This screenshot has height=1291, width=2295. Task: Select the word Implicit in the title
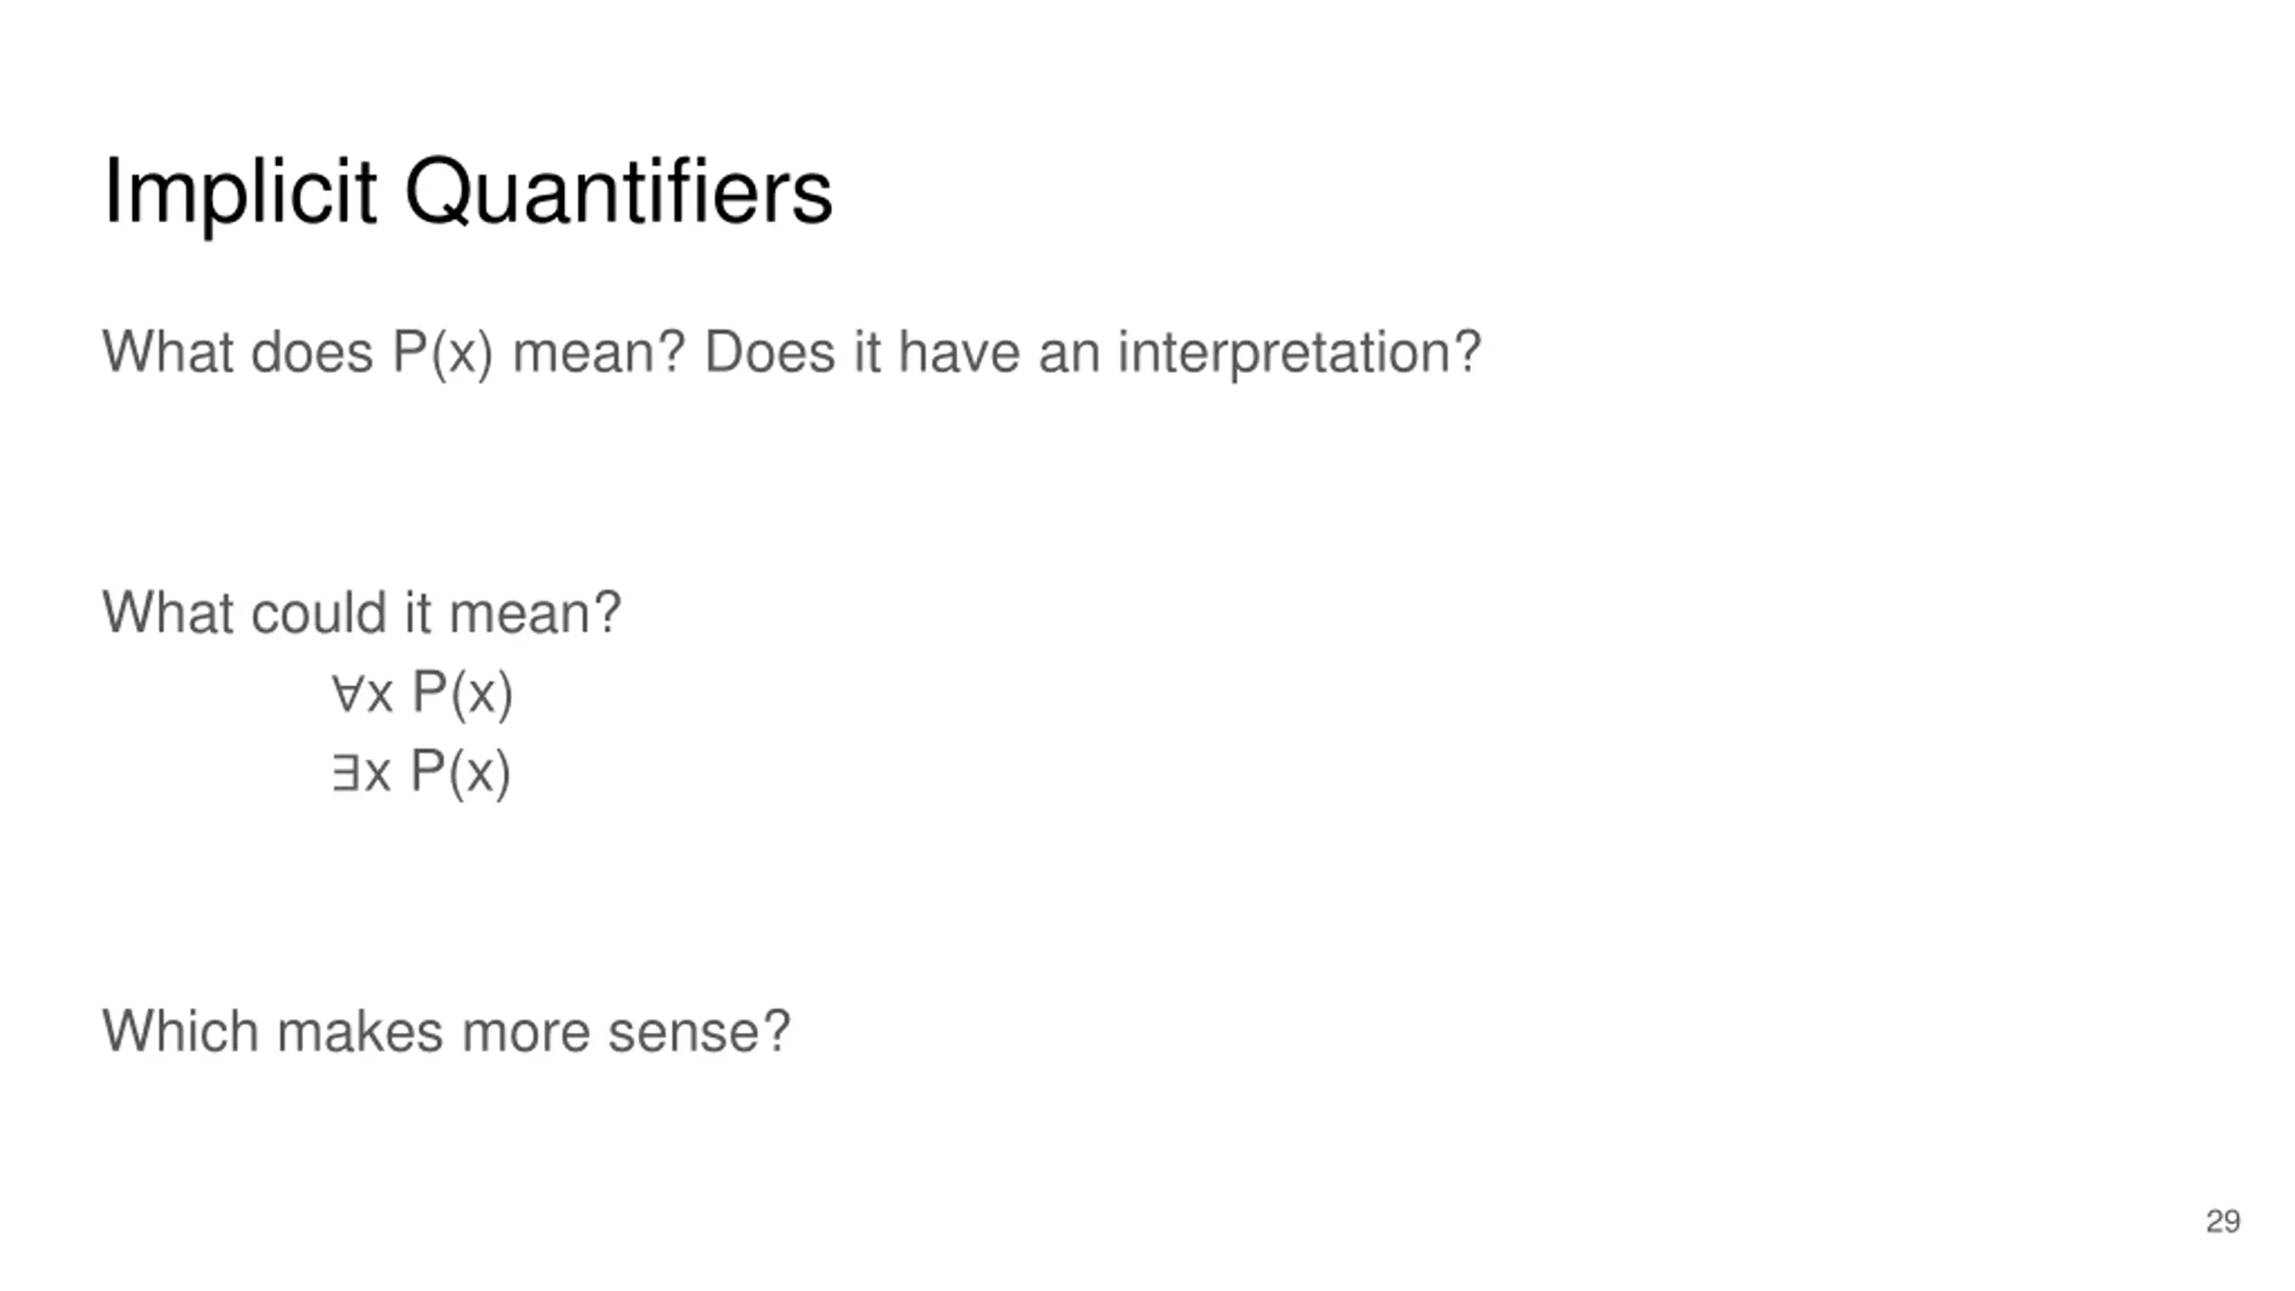click(x=239, y=192)
